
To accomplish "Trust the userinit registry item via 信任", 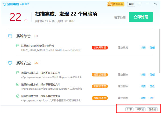I will pos(152,48).
